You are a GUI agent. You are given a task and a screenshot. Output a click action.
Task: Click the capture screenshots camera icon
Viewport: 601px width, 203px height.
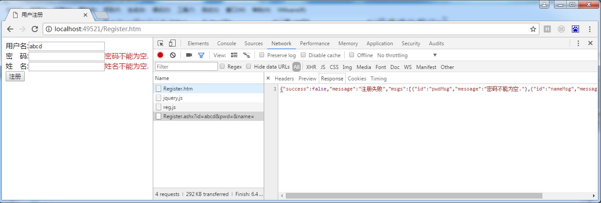(x=189, y=55)
